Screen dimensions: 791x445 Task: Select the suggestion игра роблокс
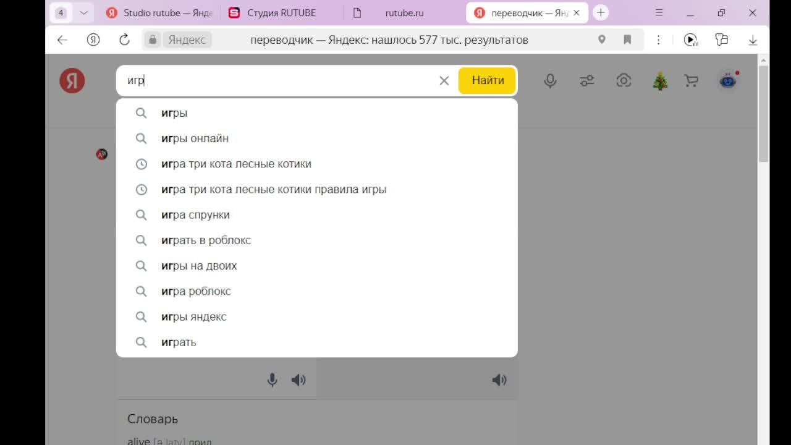coord(316,291)
